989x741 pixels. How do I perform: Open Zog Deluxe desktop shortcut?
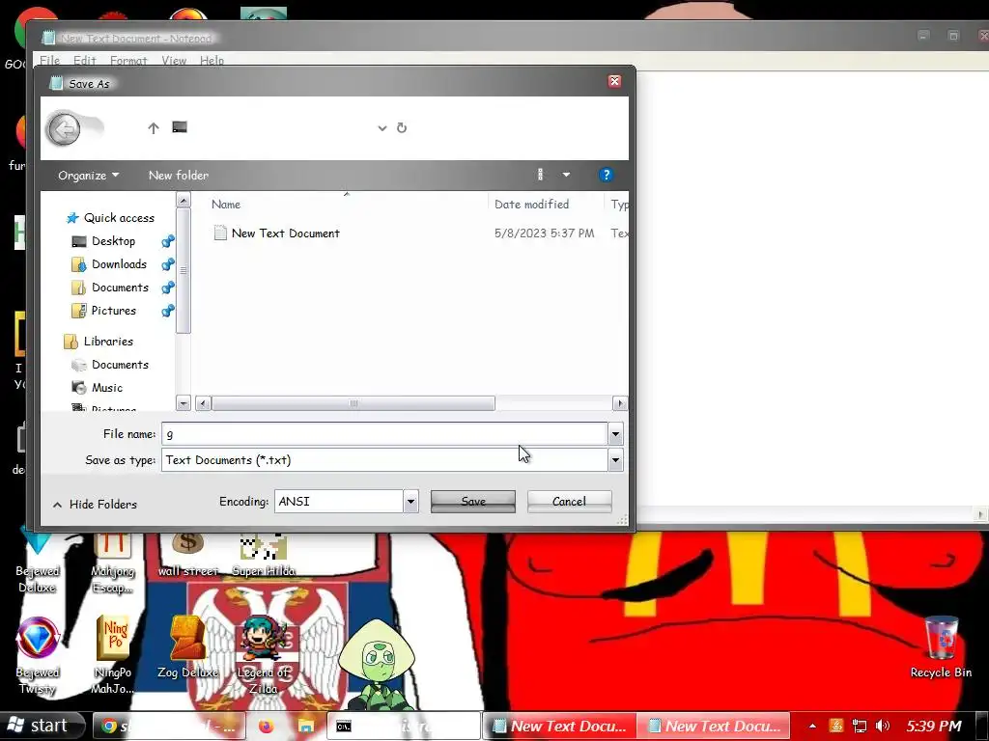[x=188, y=646]
